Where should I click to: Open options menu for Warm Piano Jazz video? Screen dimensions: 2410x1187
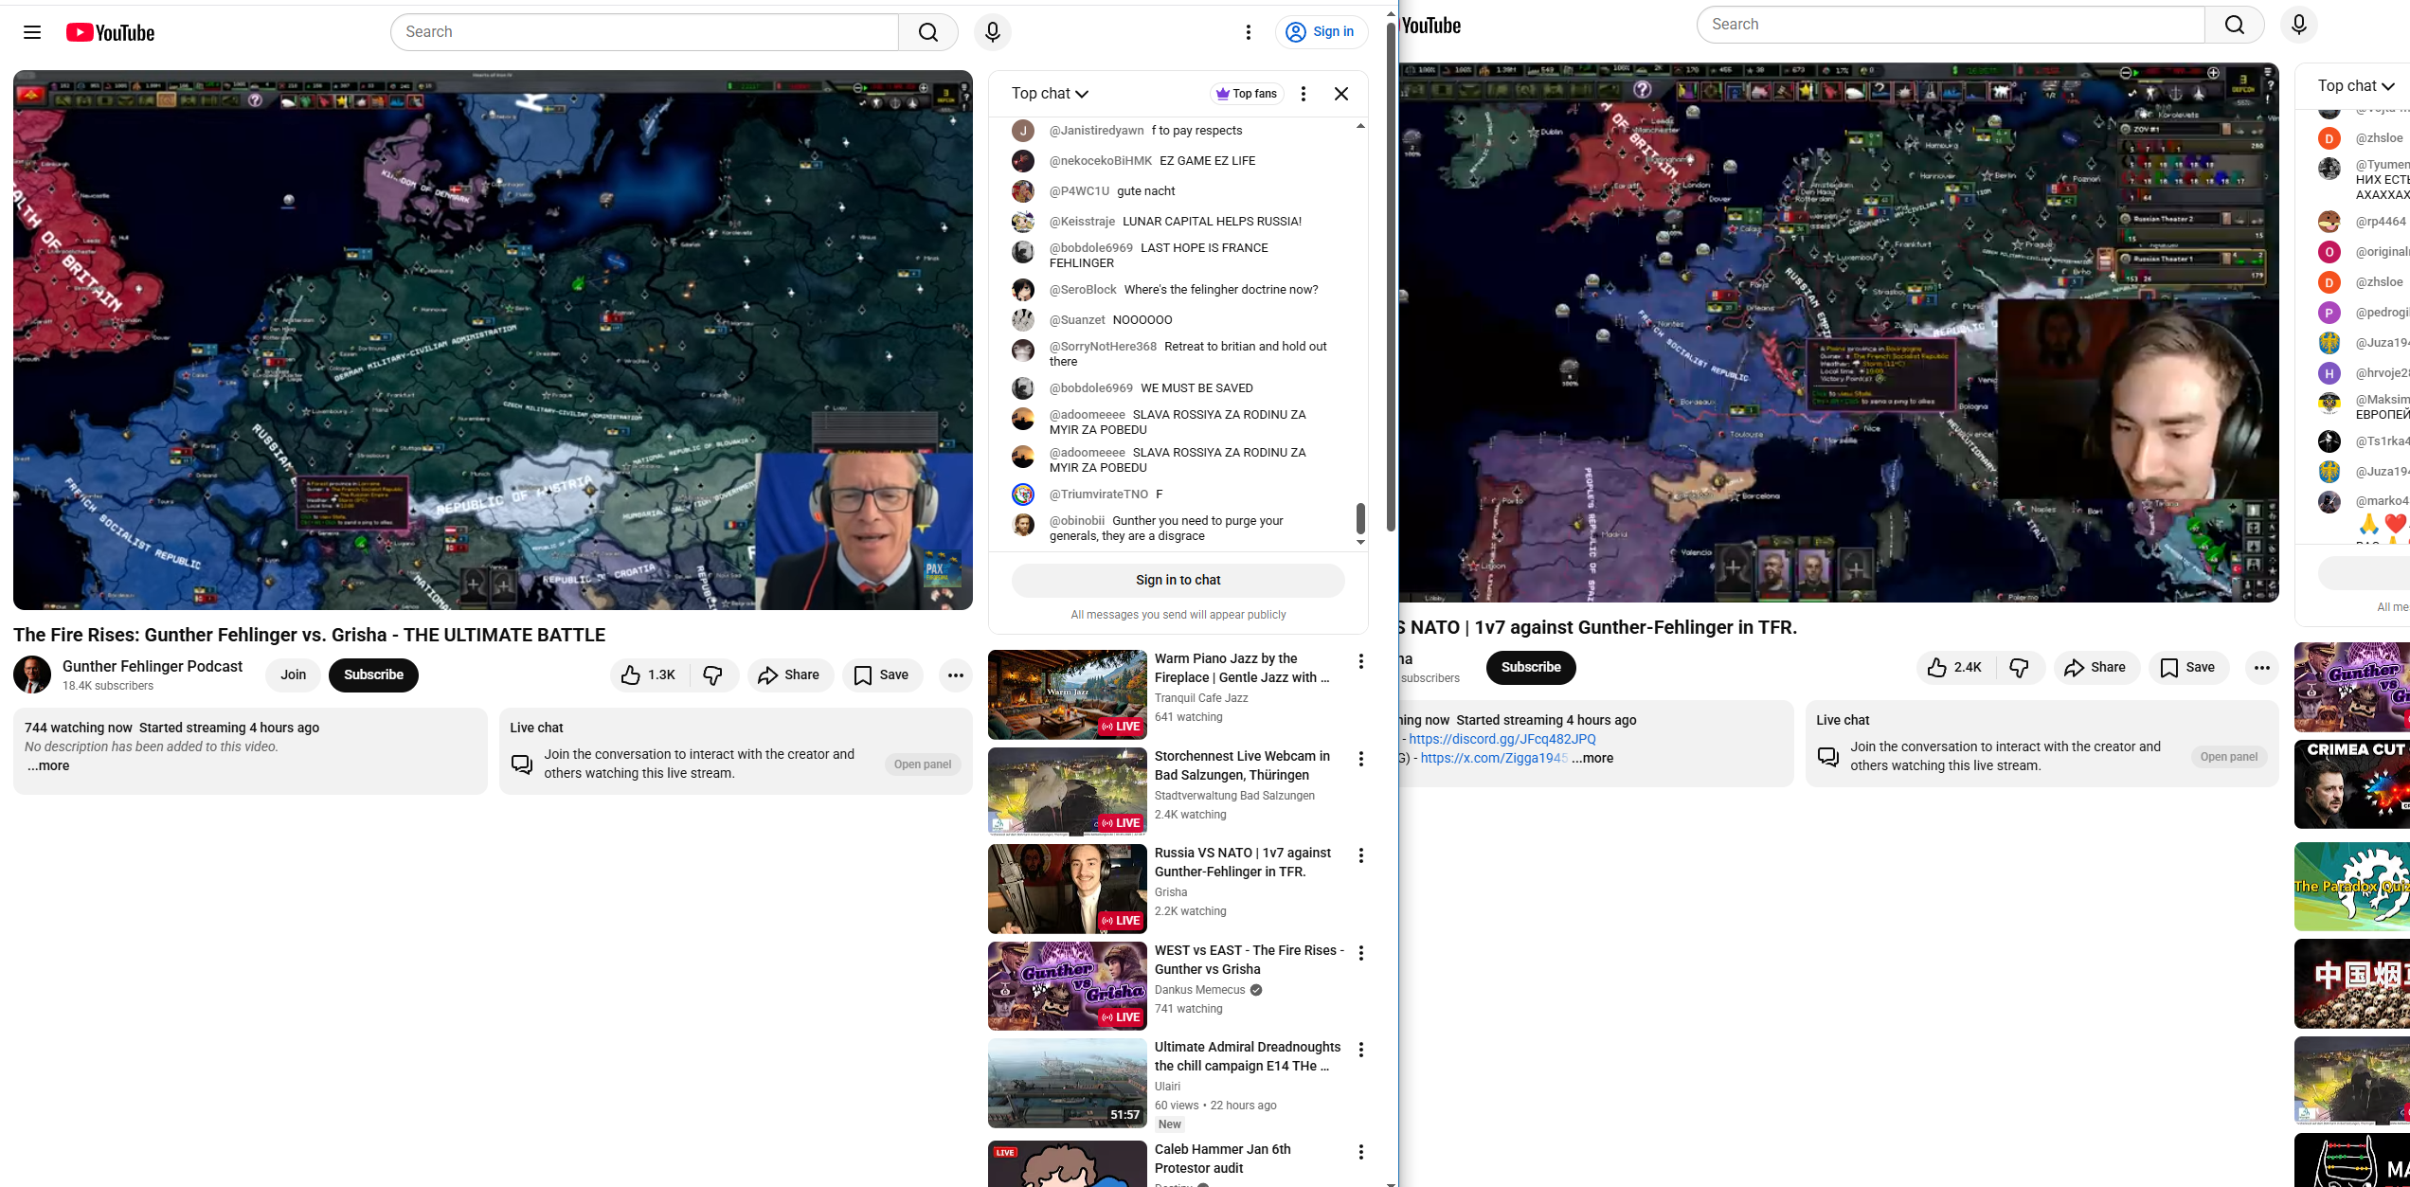click(x=1360, y=661)
